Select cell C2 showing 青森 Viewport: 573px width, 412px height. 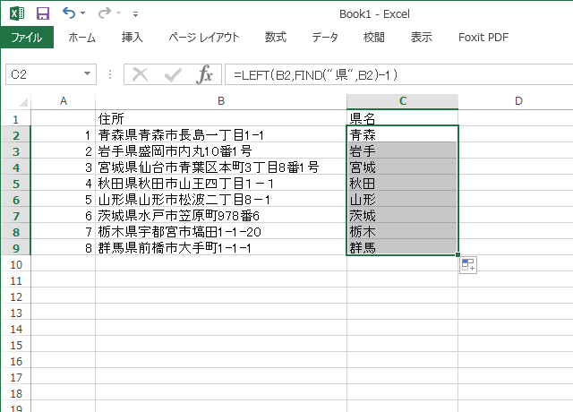coord(402,135)
